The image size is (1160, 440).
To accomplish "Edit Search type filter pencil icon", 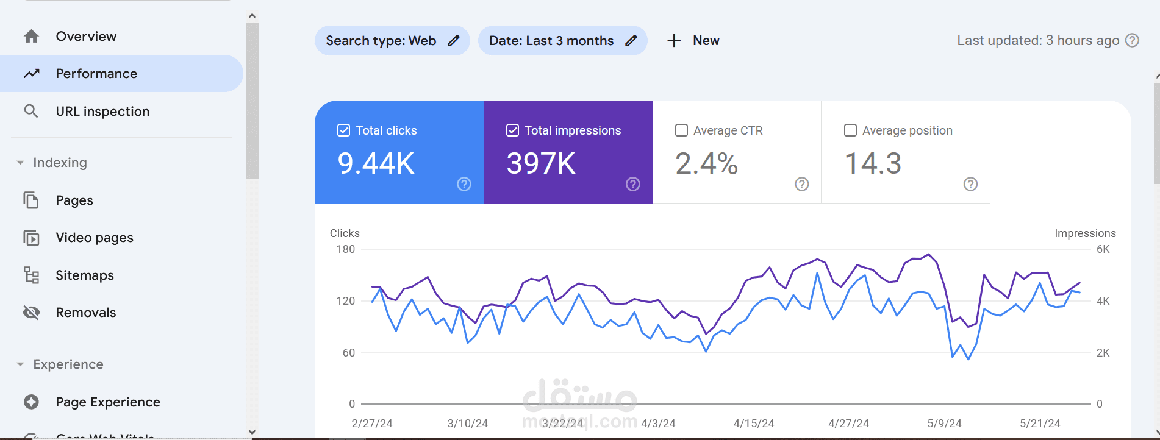I will [453, 41].
